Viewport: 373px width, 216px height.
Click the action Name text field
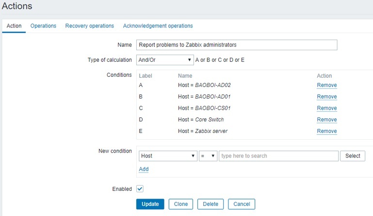(236, 45)
